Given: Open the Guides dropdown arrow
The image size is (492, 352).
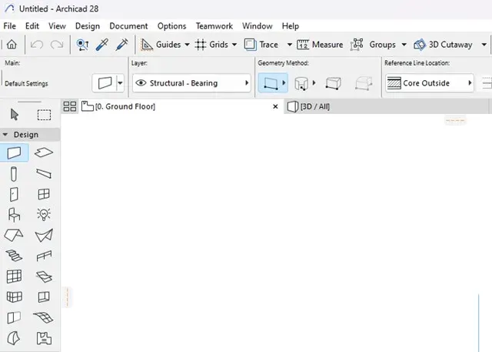Looking at the screenshot, I should (187, 45).
